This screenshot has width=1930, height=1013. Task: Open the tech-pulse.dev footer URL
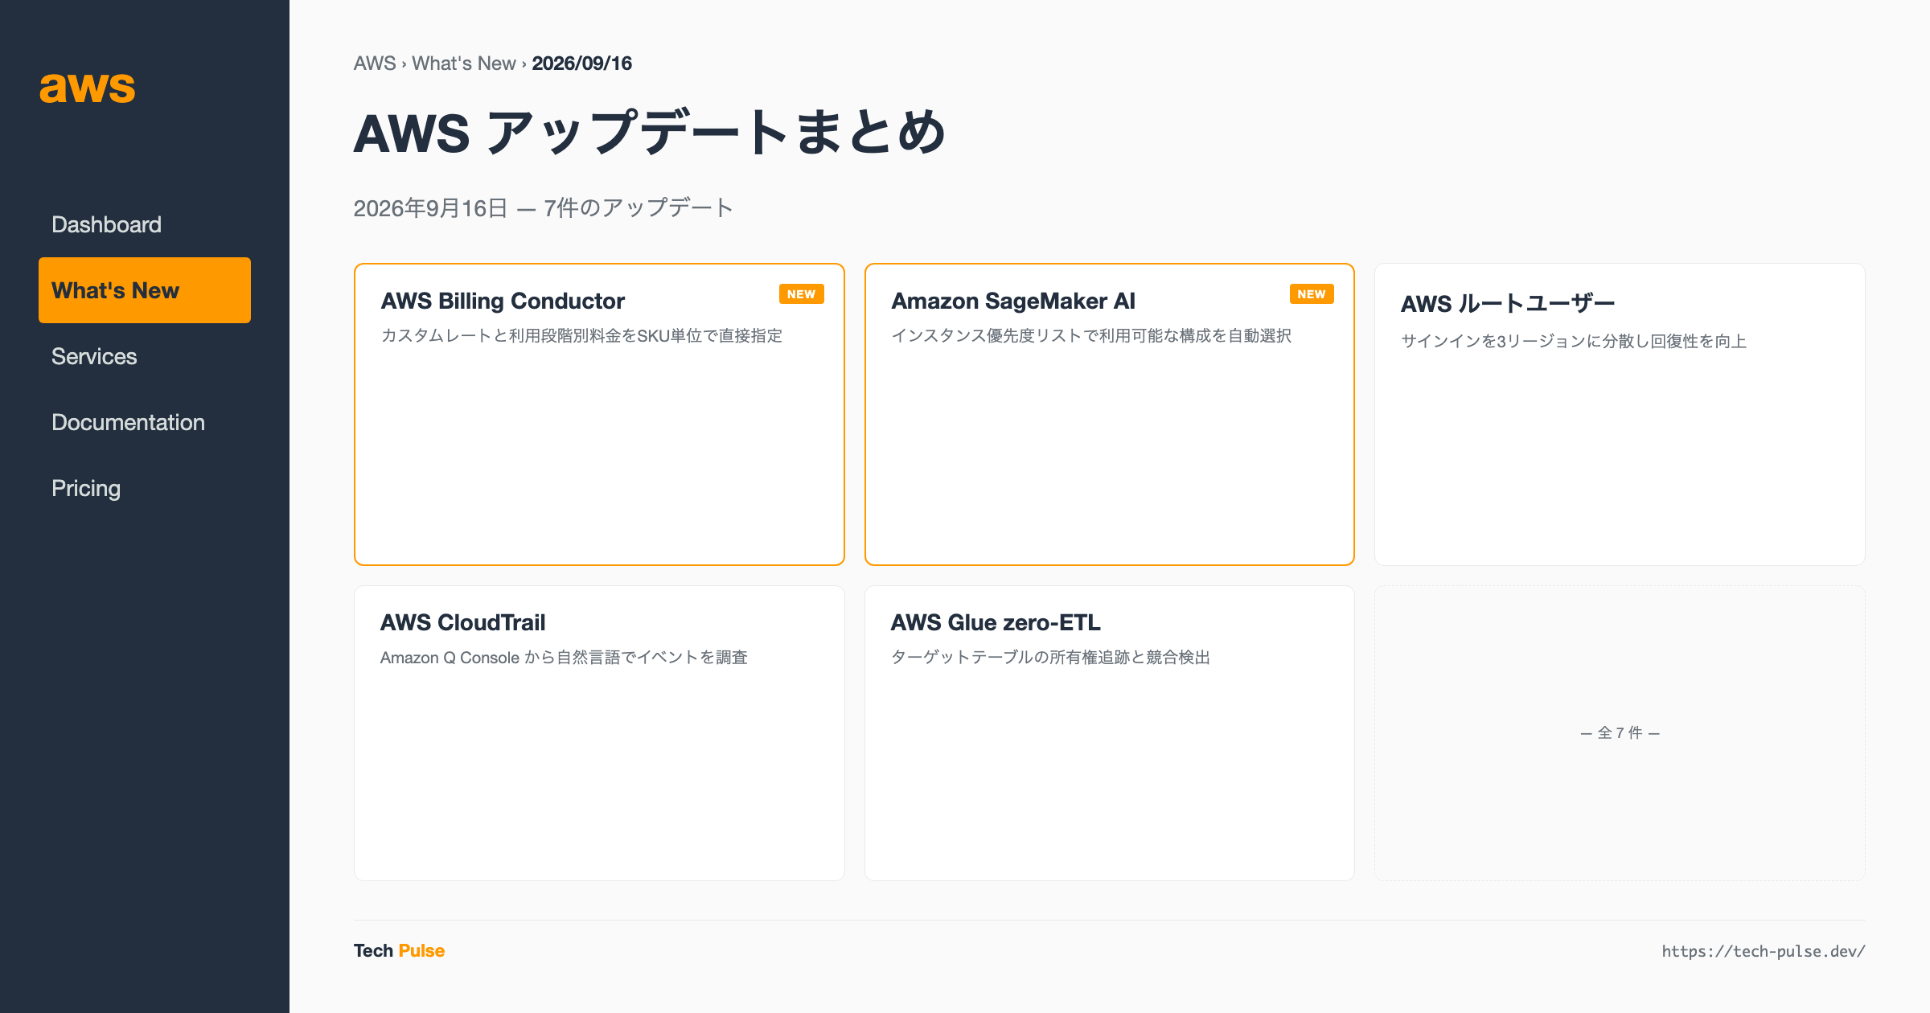[1764, 951]
